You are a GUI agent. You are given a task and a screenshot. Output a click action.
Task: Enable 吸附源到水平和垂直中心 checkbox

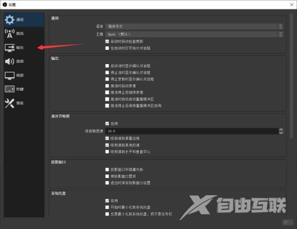coord(107,152)
